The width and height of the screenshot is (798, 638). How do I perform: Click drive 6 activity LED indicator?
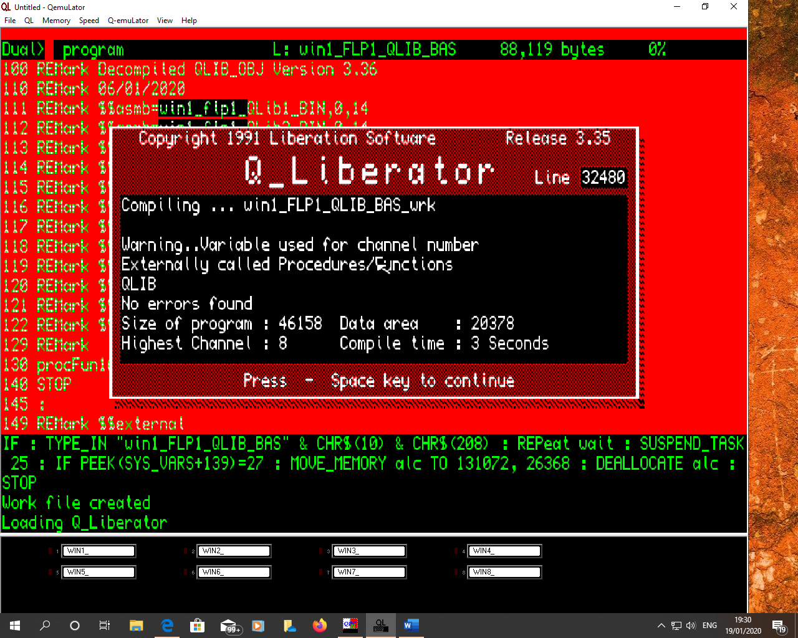point(186,572)
